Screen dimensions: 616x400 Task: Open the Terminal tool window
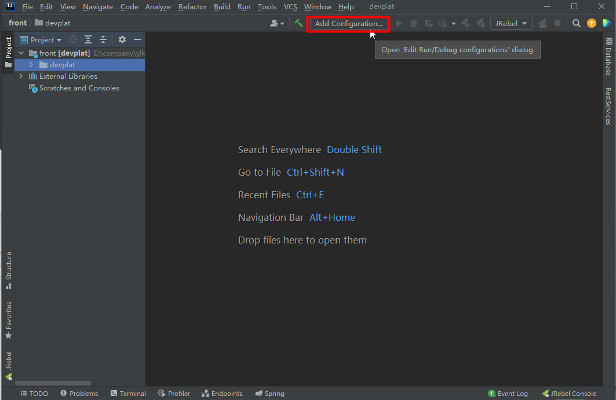128,393
